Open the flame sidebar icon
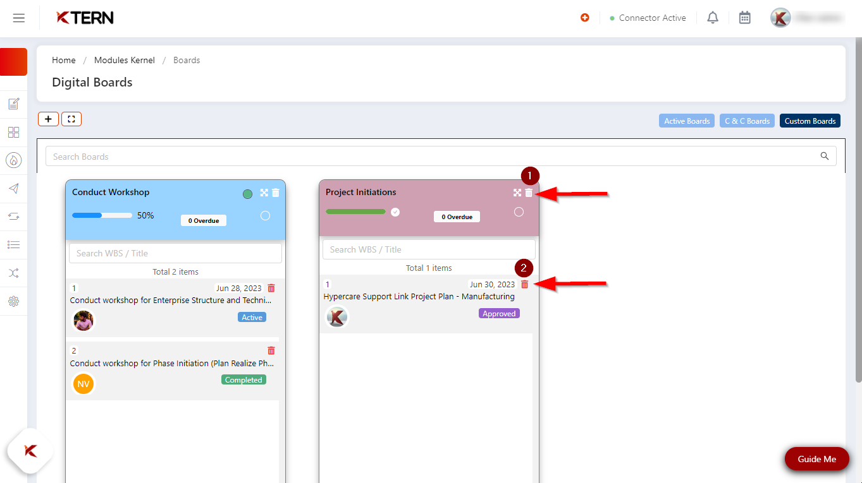Viewport: 862px width, 483px height. pos(13,160)
